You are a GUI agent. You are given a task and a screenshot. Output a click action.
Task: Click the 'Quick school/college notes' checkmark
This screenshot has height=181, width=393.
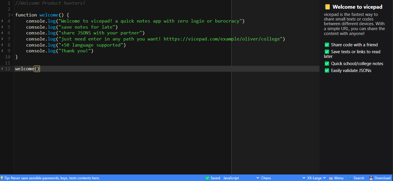click(327, 64)
